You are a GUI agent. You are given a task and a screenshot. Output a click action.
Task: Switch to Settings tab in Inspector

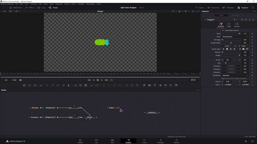point(237,25)
